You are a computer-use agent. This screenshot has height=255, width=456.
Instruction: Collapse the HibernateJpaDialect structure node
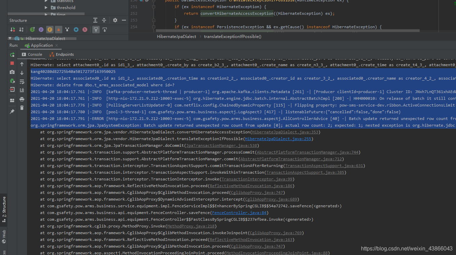[10, 38]
